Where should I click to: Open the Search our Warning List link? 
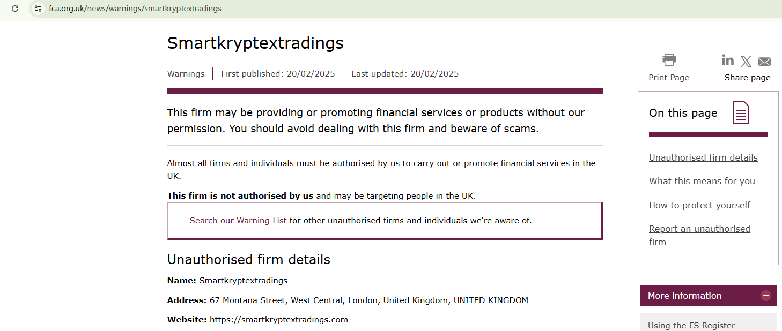[238, 220]
